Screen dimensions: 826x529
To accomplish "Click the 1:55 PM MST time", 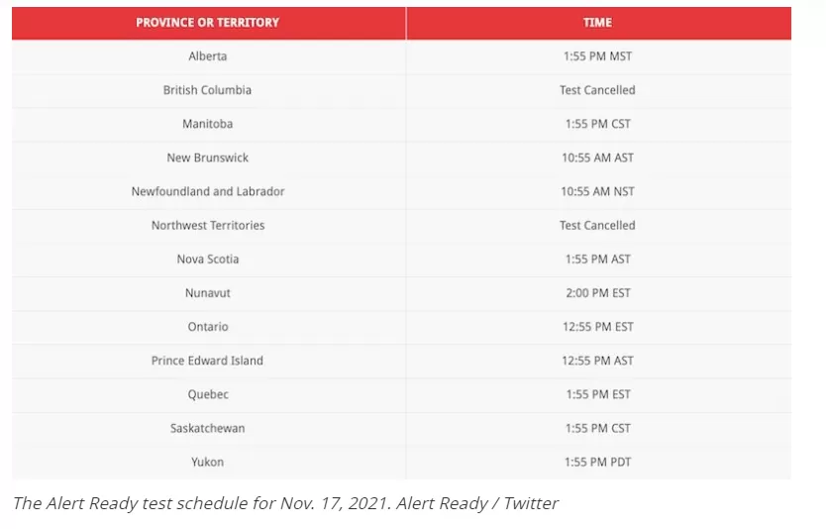I will pyautogui.click(x=598, y=56).
